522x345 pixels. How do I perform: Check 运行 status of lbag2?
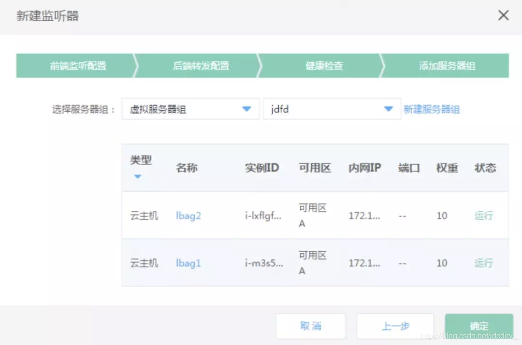483,216
